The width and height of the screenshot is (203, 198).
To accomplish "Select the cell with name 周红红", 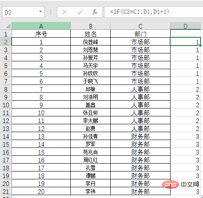I will tap(90, 159).
